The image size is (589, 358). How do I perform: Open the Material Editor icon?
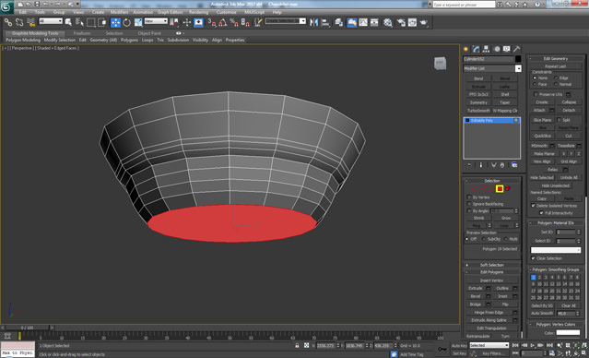388,22
